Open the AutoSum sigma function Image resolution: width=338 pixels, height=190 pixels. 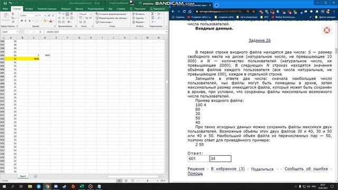(153, 14)
